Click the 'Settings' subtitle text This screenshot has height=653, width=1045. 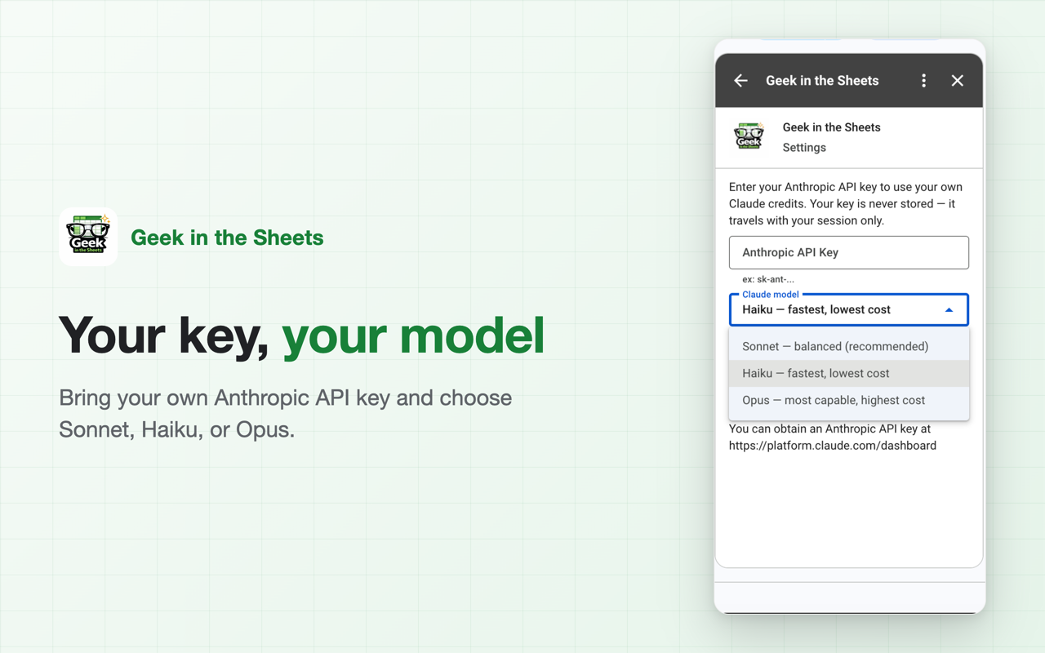(804, 148)
